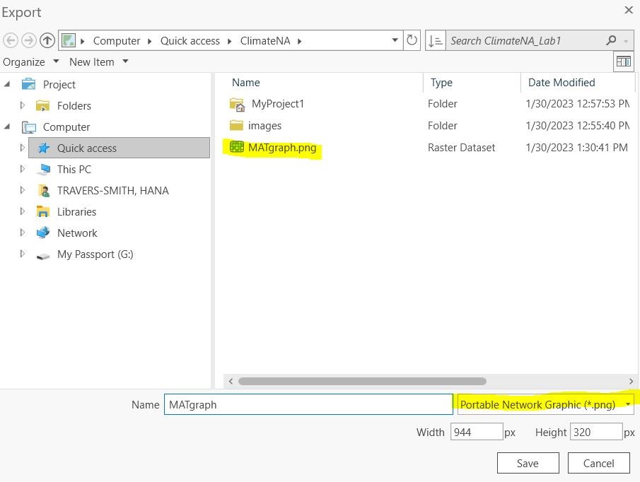This screenshot has height=482, width=640.
Task: Collapse the Project tree node
Action: point(8,84)
